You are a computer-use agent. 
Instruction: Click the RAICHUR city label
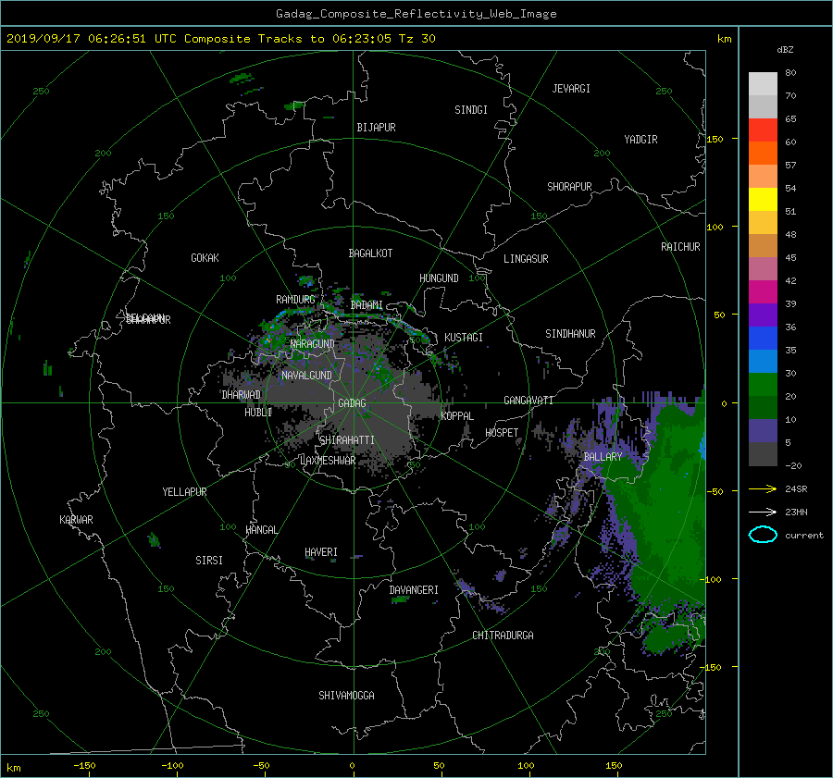tap(680, 247)
